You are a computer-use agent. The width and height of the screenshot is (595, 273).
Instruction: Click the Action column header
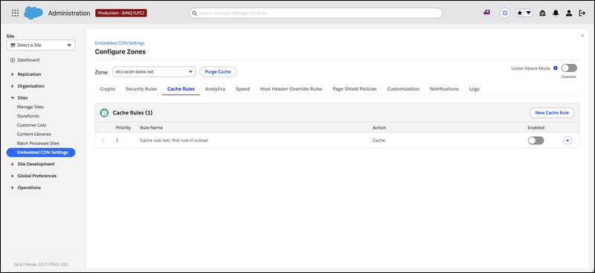[x=379, y=128]
